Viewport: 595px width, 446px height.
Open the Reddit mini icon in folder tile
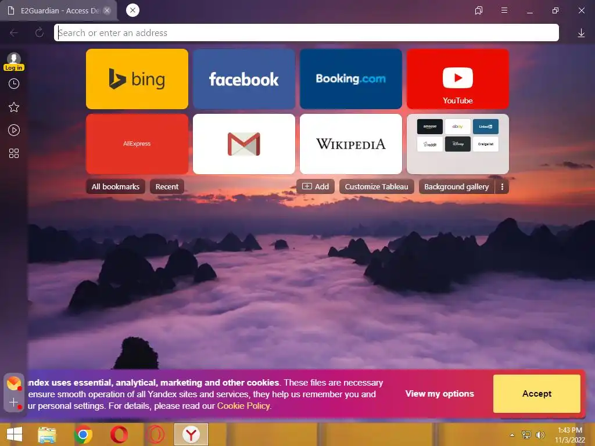[x=429, y=144]
